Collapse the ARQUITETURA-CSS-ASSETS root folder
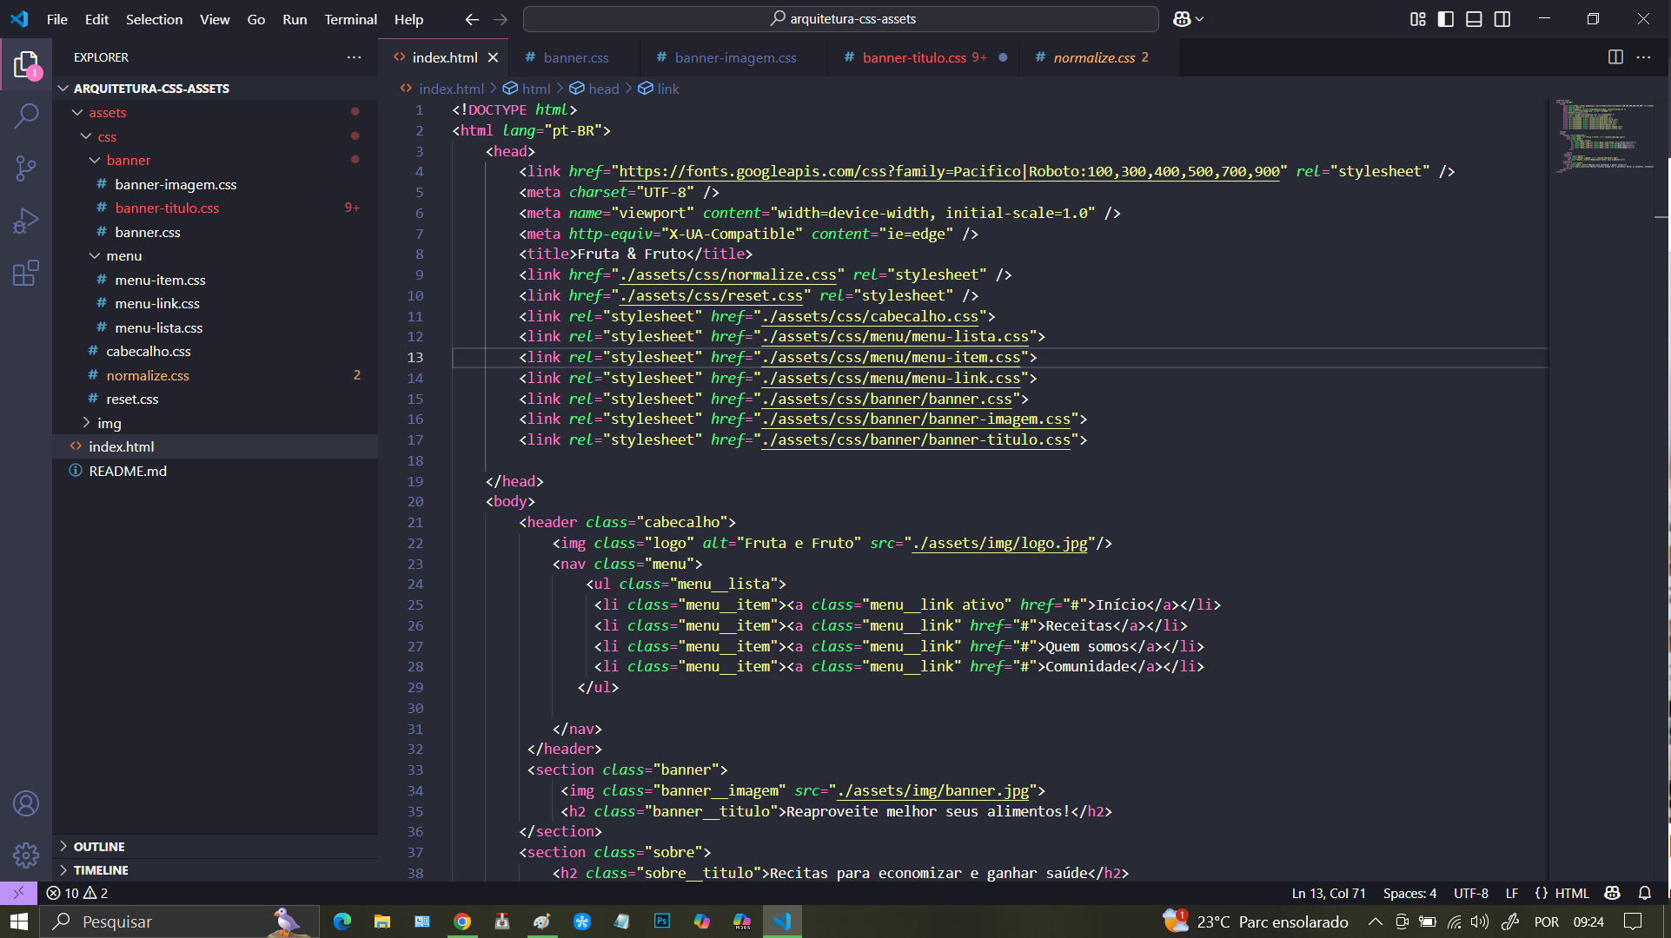Viewport: 1671px width, 938px height. [215, 89]
